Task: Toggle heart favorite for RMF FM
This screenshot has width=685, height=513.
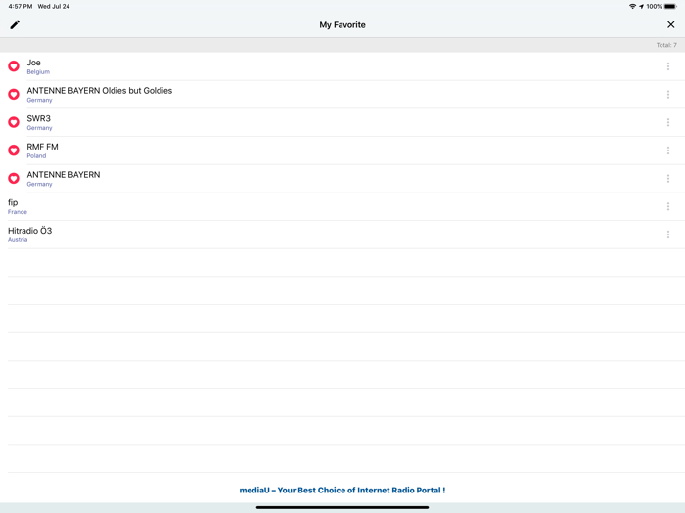Action: [14, 150]
